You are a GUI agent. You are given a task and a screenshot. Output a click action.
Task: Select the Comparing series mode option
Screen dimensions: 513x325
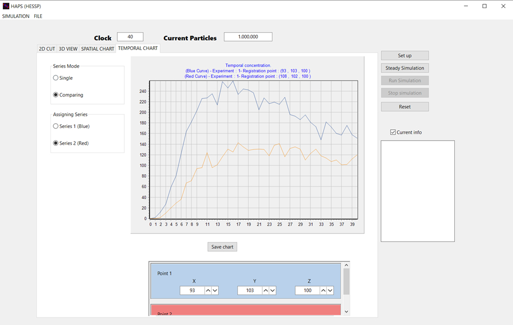pyautogui.click(x=56, y=95)
